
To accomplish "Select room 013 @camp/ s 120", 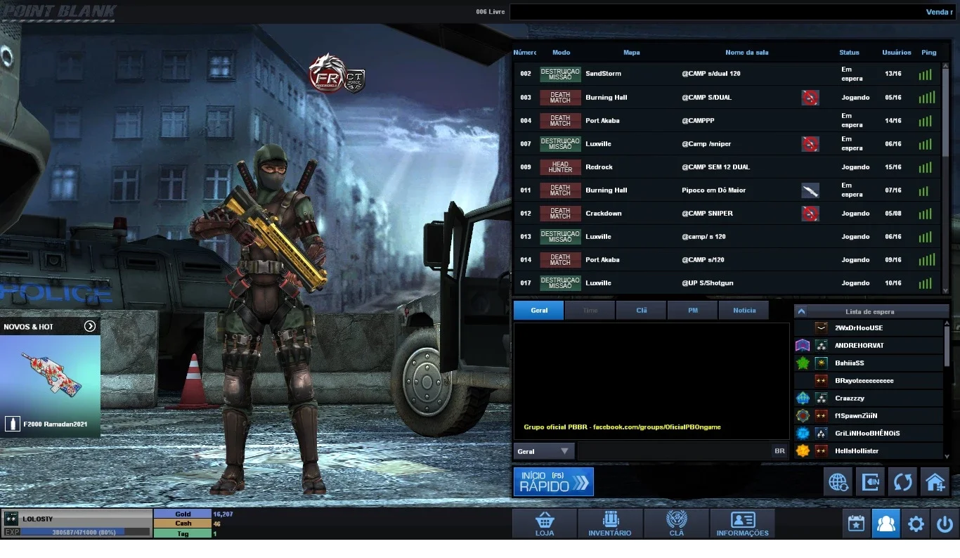I will [727, 237].
